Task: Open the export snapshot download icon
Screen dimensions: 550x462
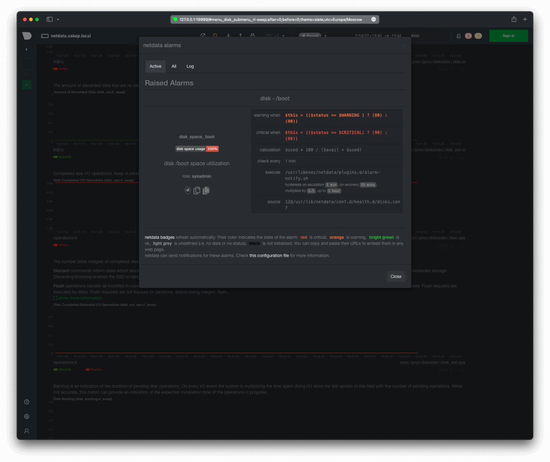Action: click(x=229, y=36)
